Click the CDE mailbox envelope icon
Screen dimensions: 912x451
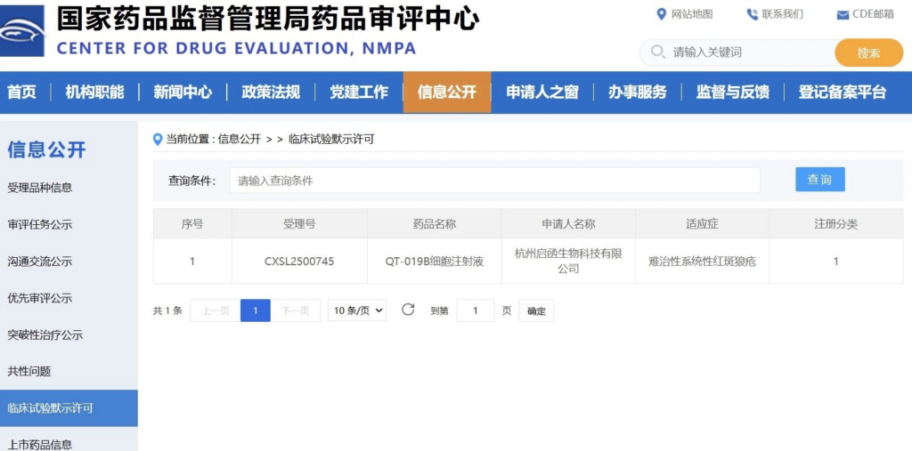pyautogui.click(x=843, y=15)
